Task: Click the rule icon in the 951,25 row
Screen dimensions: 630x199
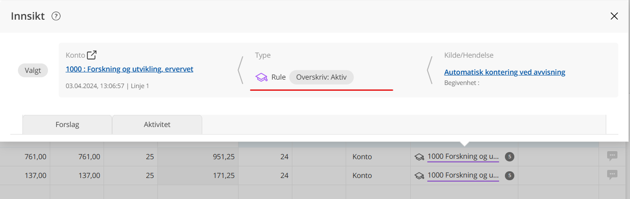Action: tap(419, 157)
